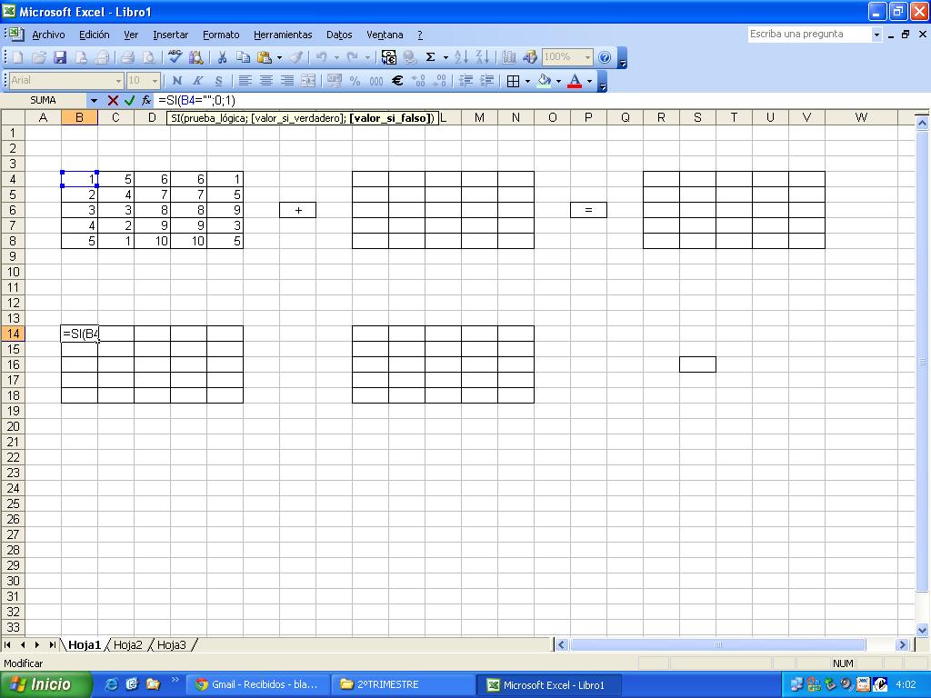Expand the AutoSum functions arrow

(445, 57)
